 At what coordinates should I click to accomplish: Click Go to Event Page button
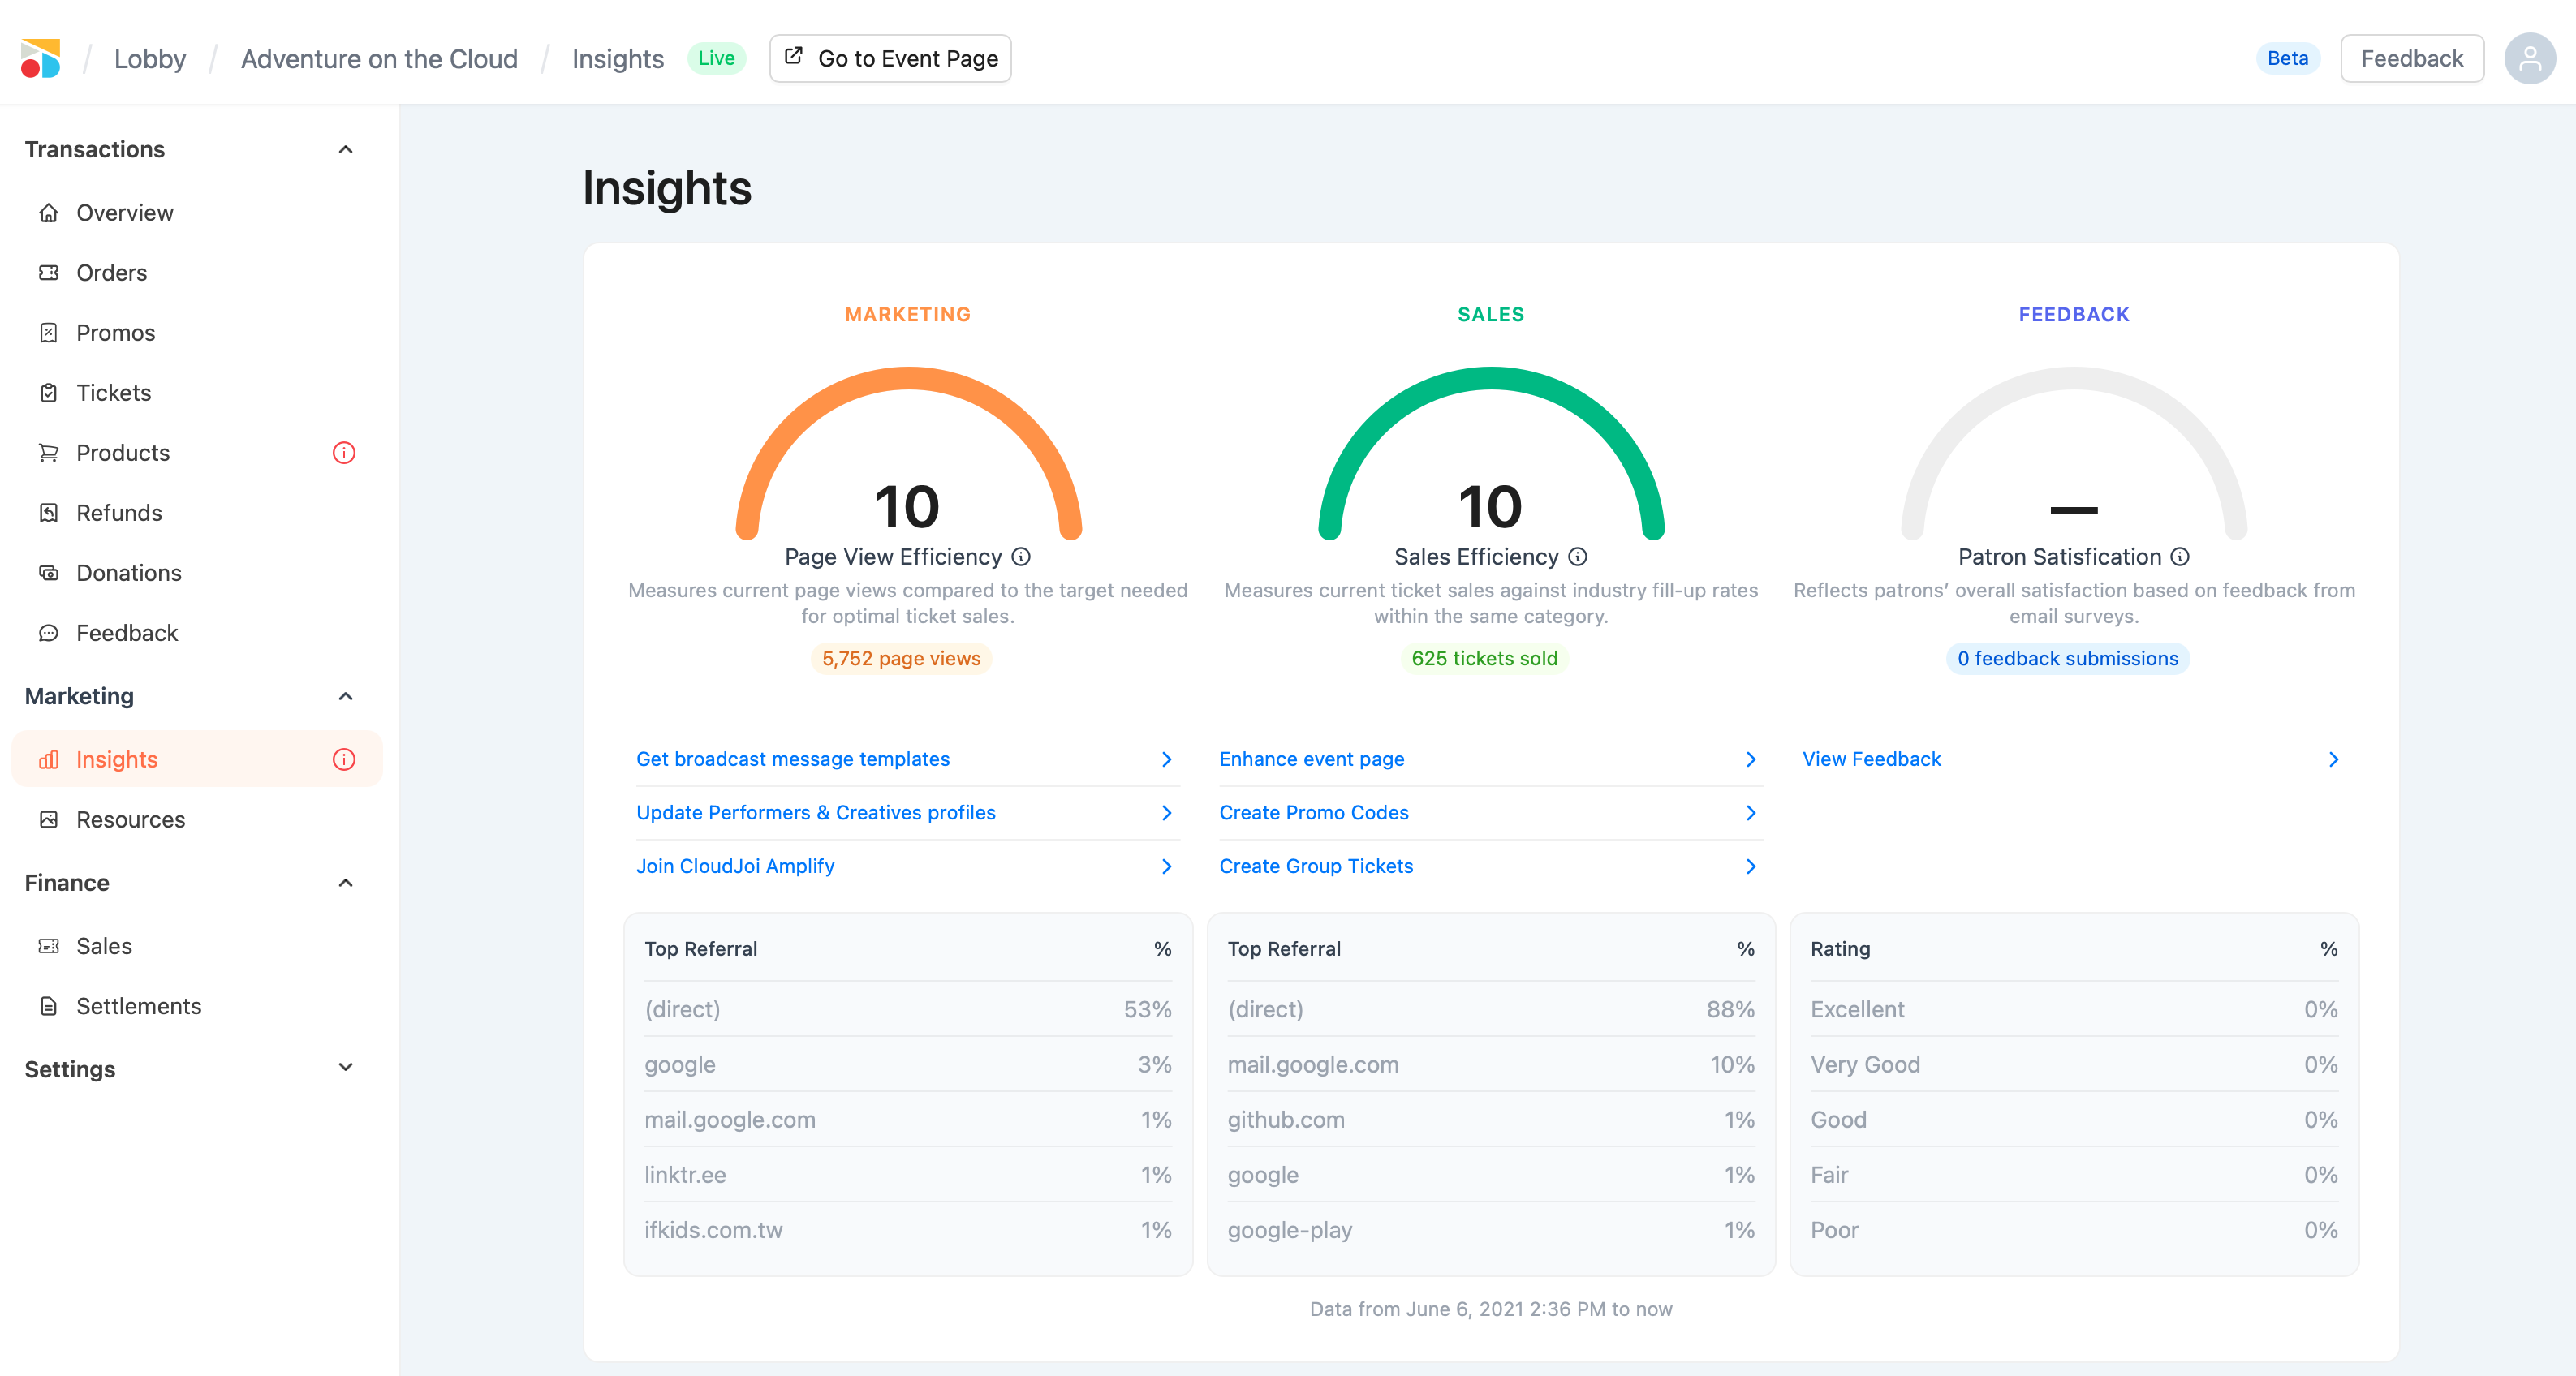pos(890,58)
